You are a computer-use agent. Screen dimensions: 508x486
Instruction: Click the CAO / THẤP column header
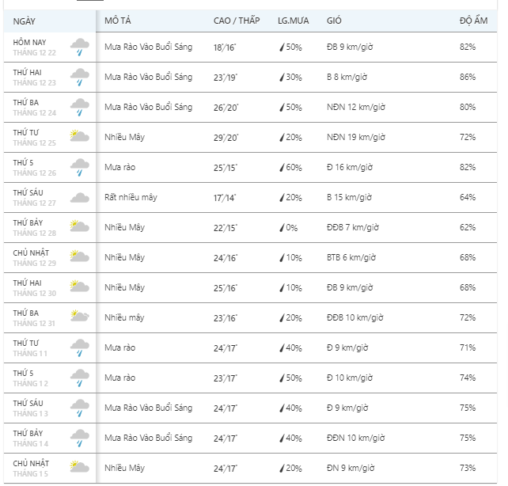[x=235, y=21]
